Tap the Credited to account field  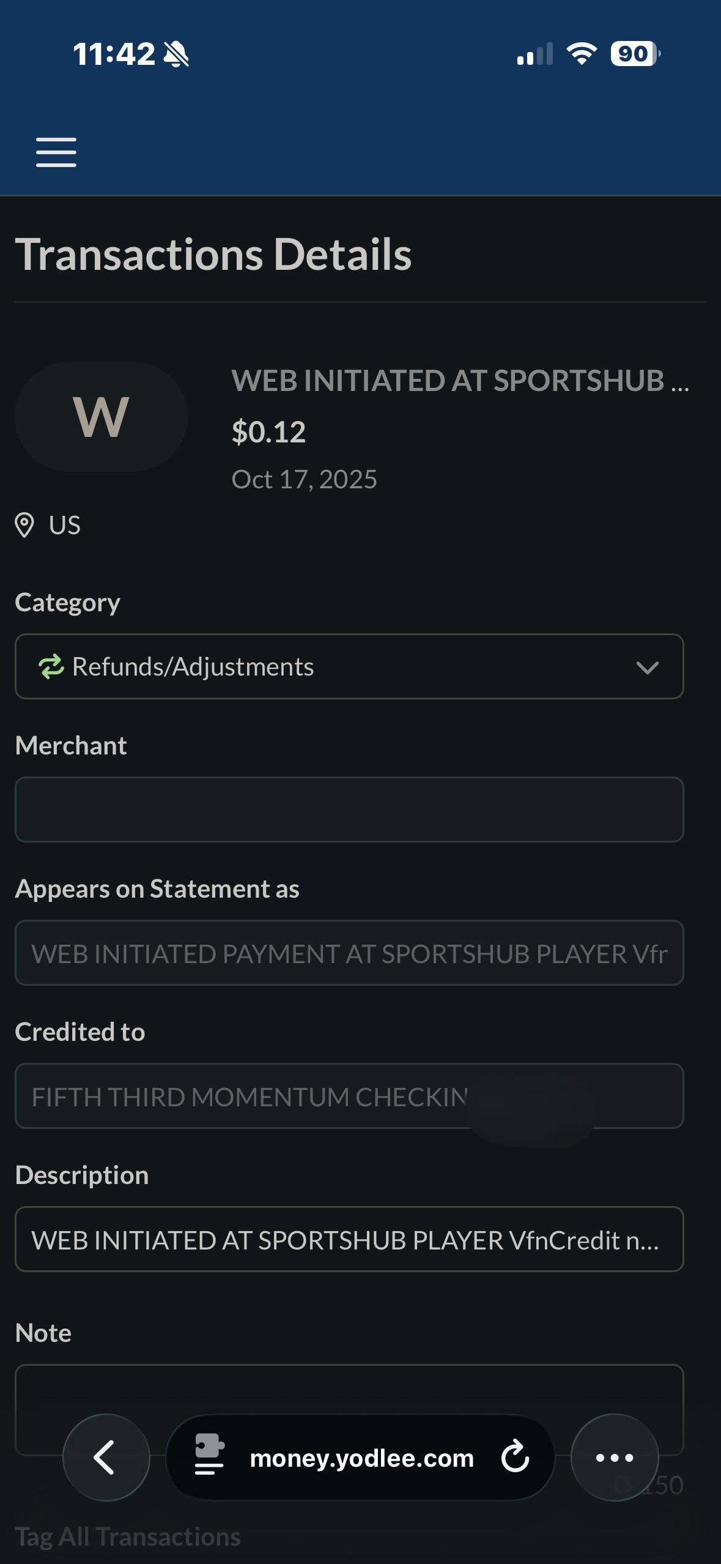pos(349,1096)
